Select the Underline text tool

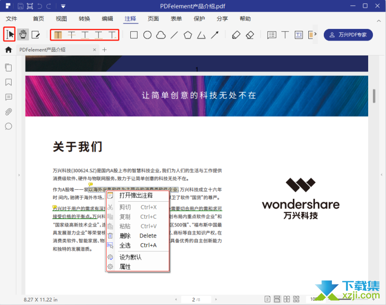(x=85, y=35)
